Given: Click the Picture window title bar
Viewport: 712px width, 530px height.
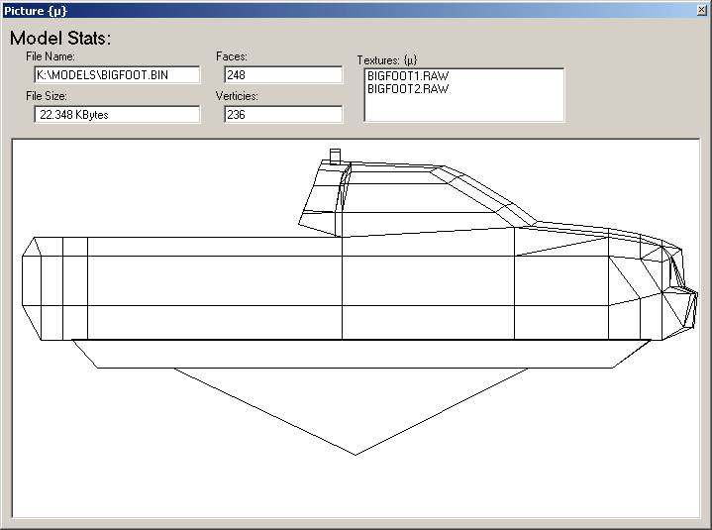Looking at the screenshot, I should (x=297, y=10).
